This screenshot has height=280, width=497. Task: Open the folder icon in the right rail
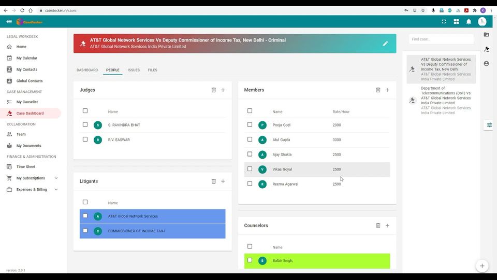coord(486,34)
